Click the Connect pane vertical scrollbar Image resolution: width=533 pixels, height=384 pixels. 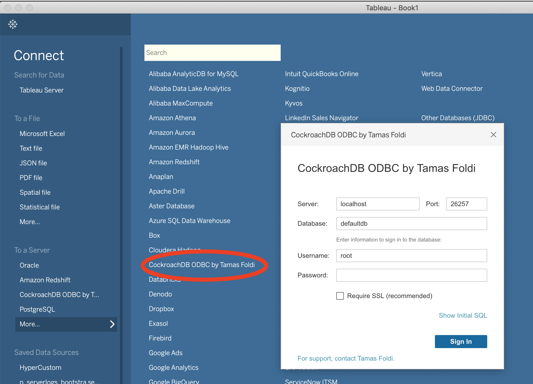[121, 190]
